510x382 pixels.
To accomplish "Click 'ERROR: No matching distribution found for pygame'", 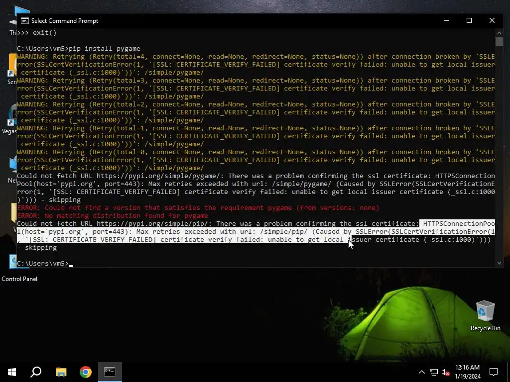I will tap(113, 216).
